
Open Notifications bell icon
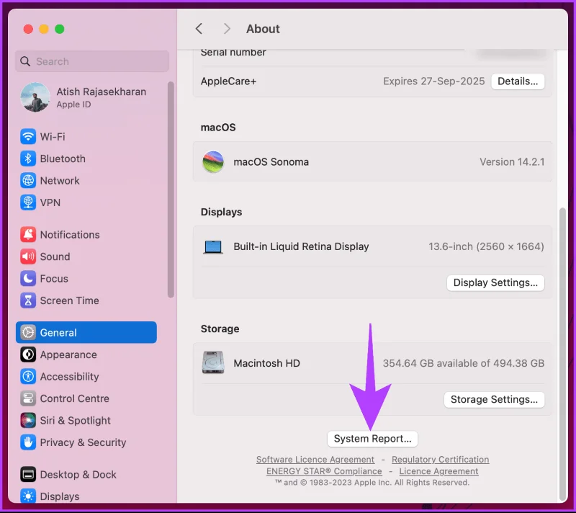[x=28, y=234]
